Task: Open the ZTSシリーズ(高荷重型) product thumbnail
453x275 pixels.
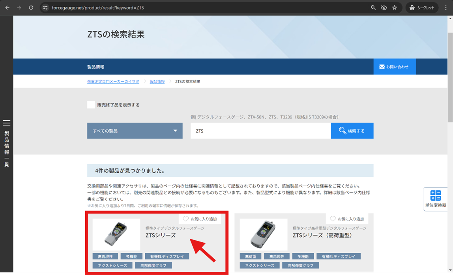Action: [x=258, y=235]
